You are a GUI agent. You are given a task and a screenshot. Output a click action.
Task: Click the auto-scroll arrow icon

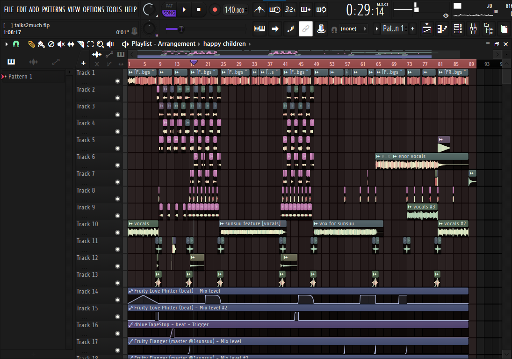(275, 29)
